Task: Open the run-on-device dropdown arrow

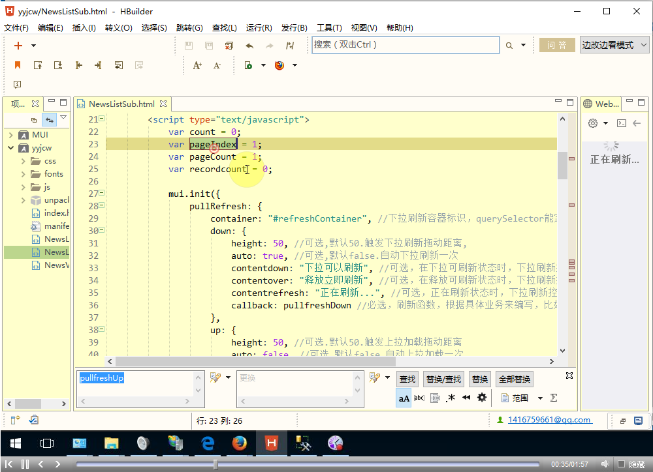Action: point(263,65)
